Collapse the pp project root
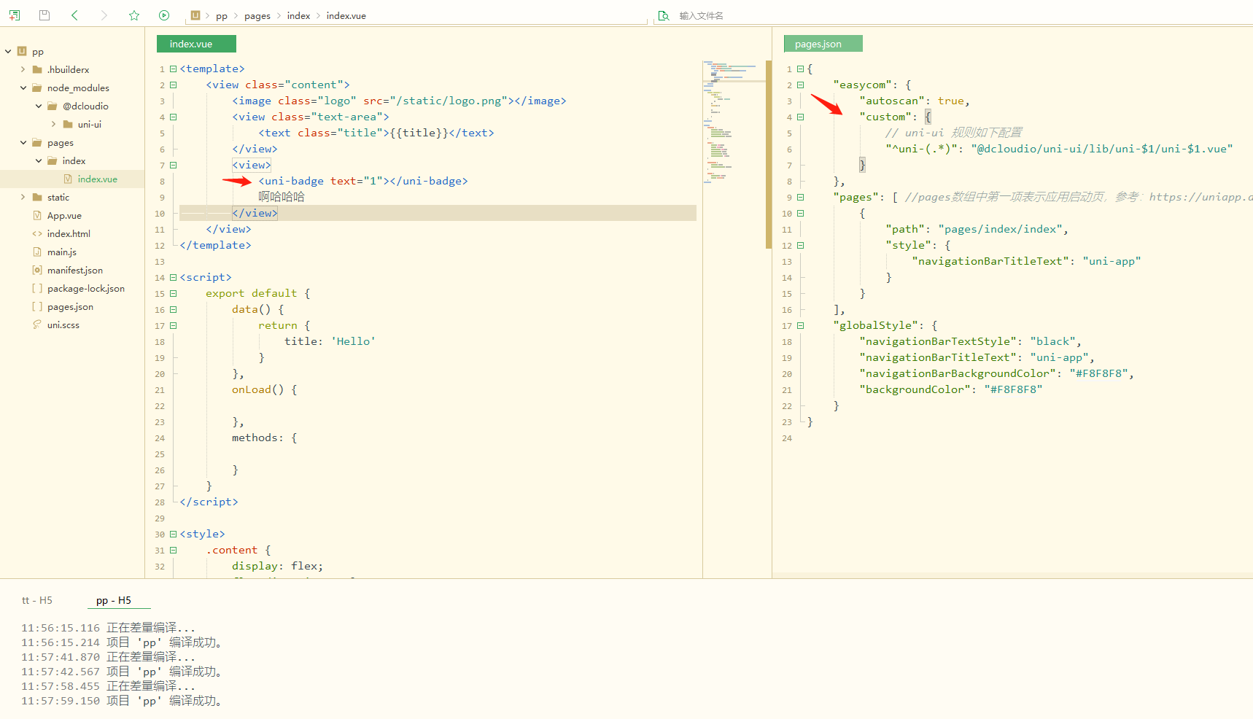Screen dimensions: 1253x719 tap(8, 51)
